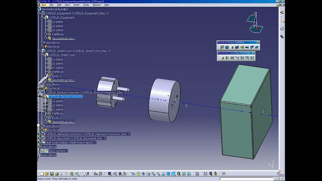Open the View menu

coord(67,5)
